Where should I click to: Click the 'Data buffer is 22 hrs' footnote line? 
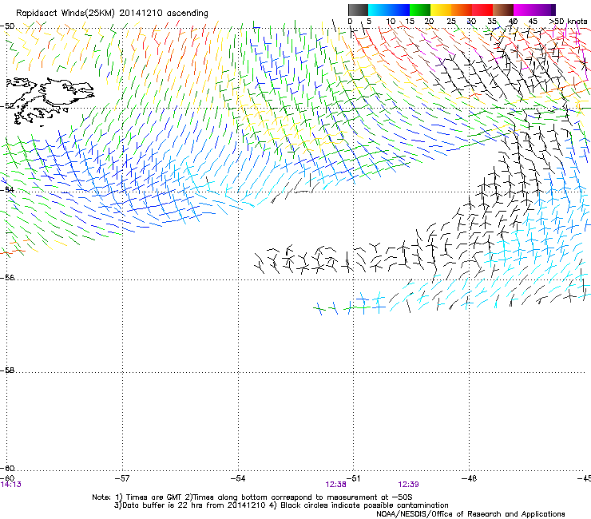[x=281, y=505]
